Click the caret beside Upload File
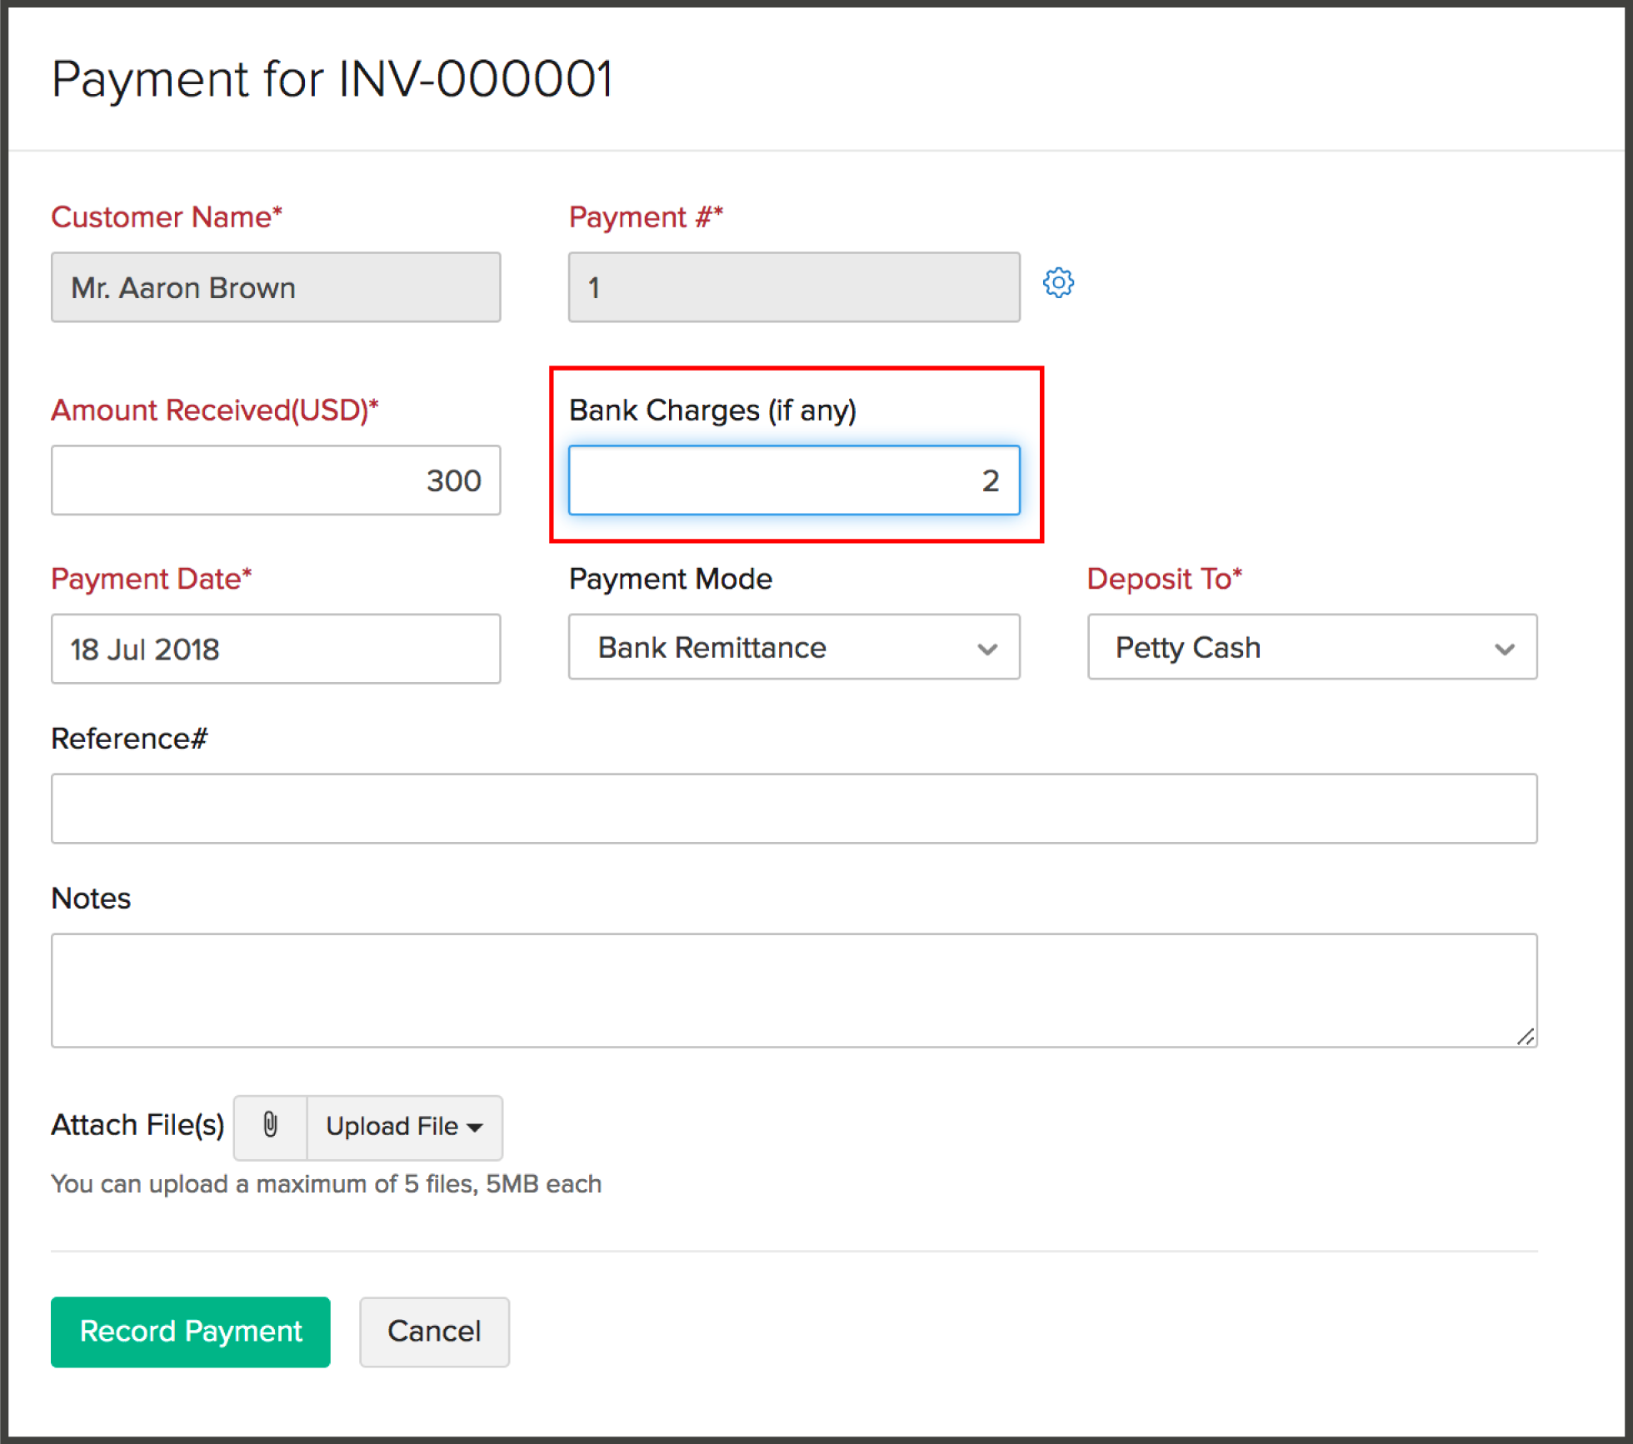The width and height of the screenshot is (1633, 1444). point(475,1128)
